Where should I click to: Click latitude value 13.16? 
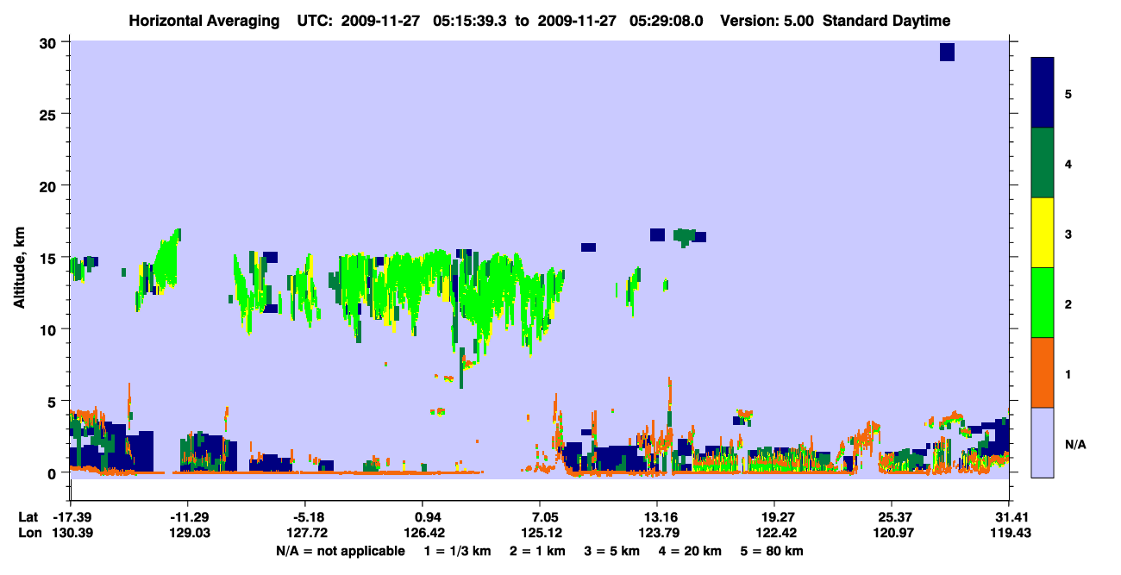click(657, 517)
